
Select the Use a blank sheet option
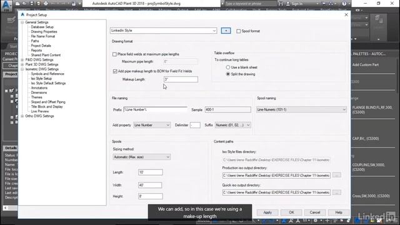point(227,67)
